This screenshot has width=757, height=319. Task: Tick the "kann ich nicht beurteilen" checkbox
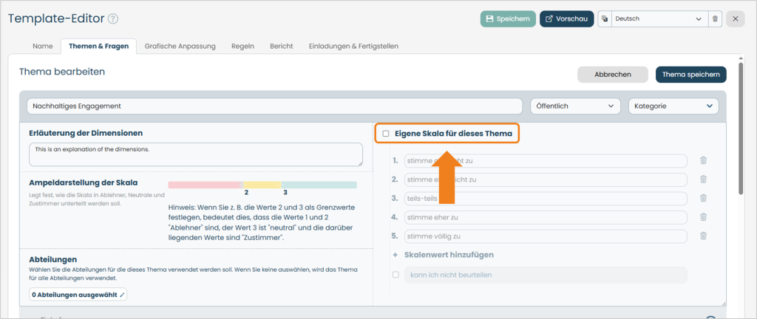396,275
